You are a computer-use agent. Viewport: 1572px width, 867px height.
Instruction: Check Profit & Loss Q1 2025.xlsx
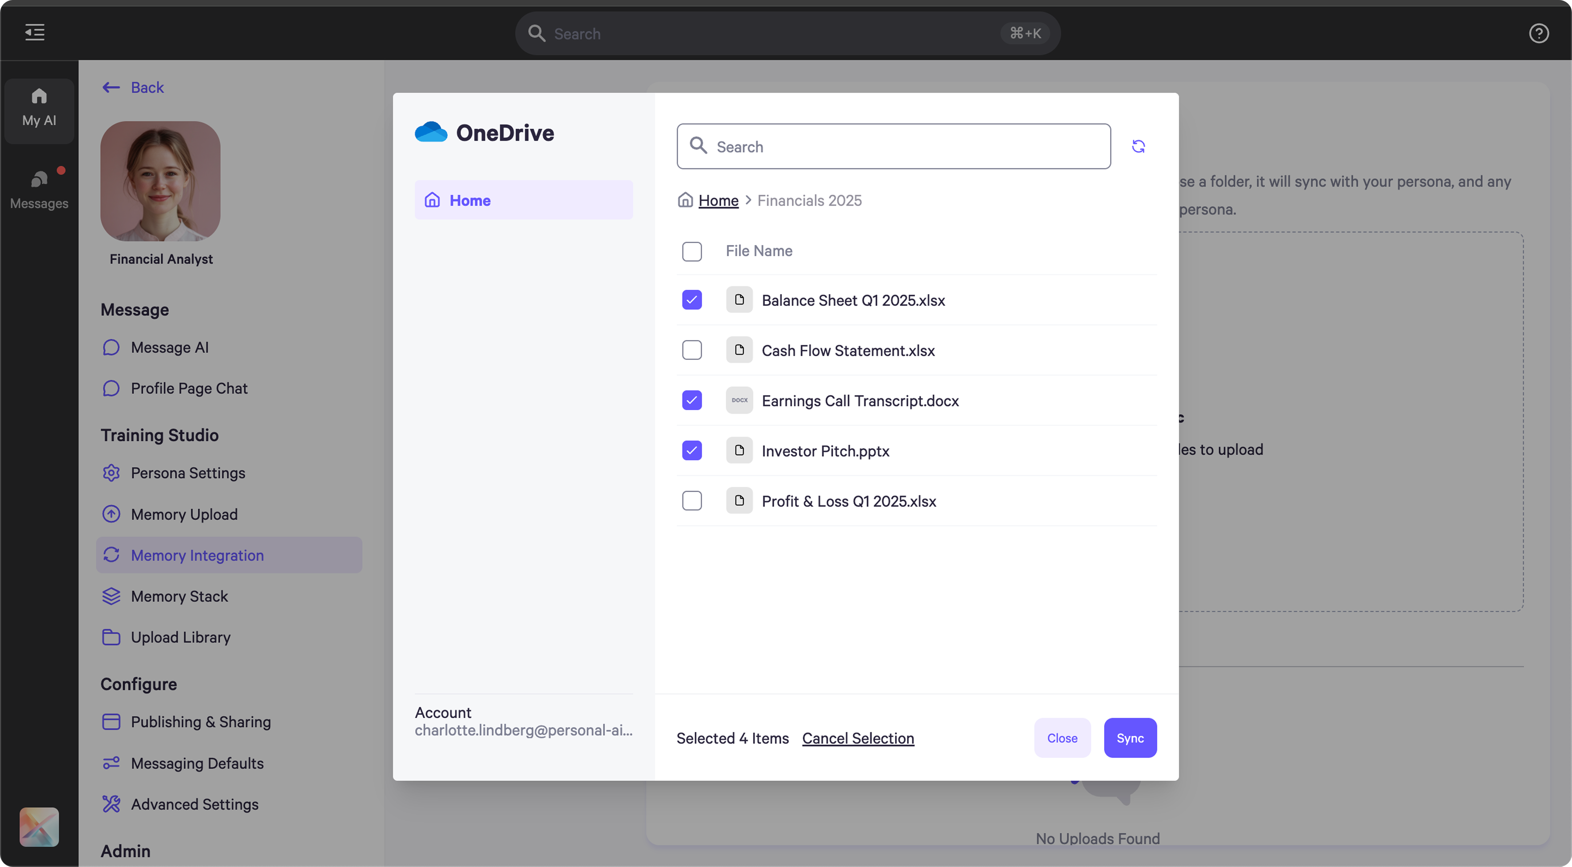[691, 501]
